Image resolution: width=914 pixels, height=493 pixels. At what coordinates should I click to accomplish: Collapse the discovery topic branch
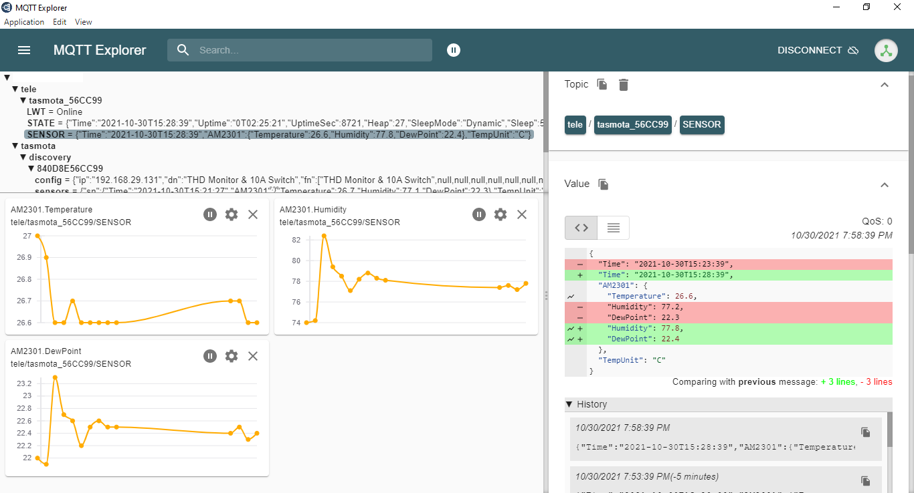23,157
